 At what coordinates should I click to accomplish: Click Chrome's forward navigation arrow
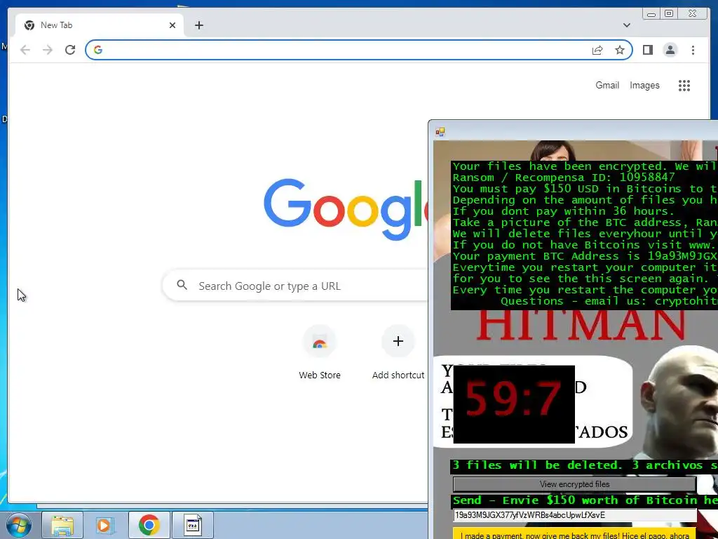click(48, 50)
